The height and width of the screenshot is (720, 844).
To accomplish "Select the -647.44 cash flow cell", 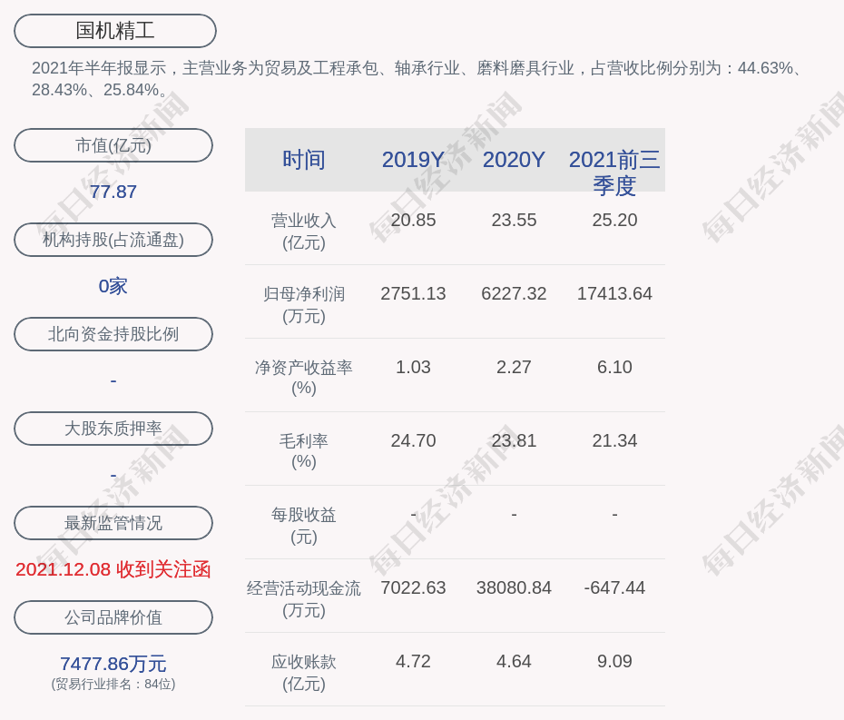I will click(614, 587).
